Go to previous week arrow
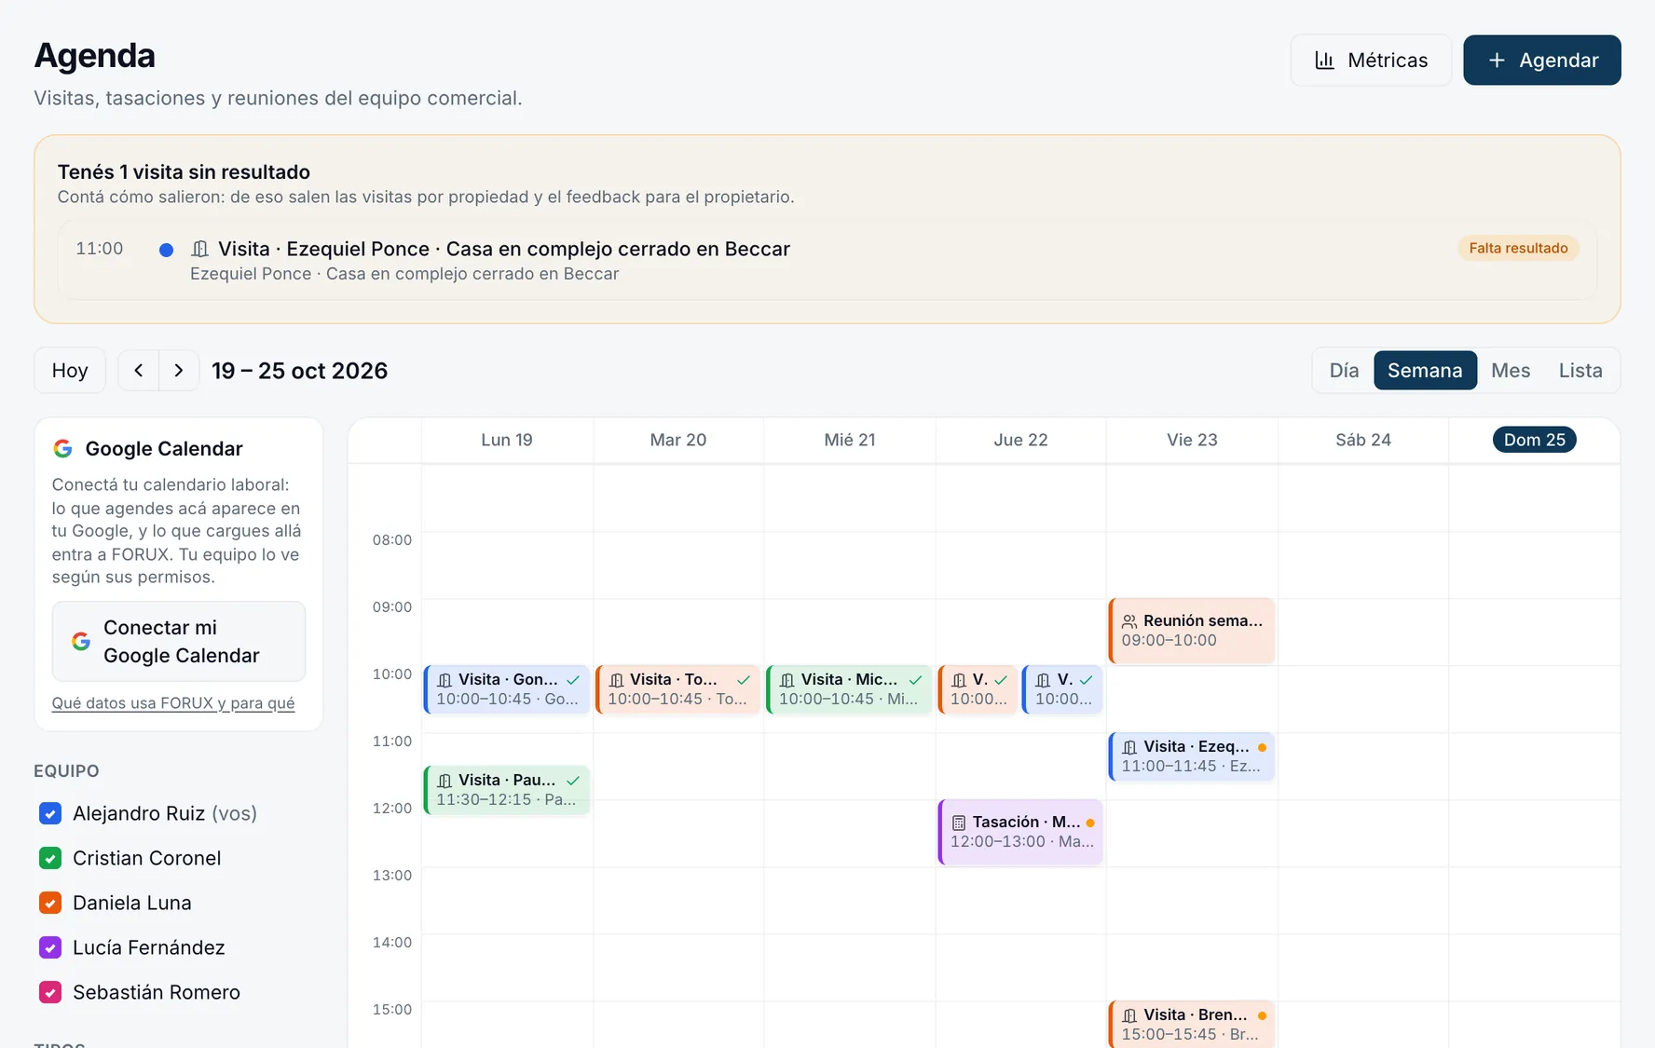The width and height of the screenshot is (1655, 1048). pyautogui.click(x=139, y=371)
